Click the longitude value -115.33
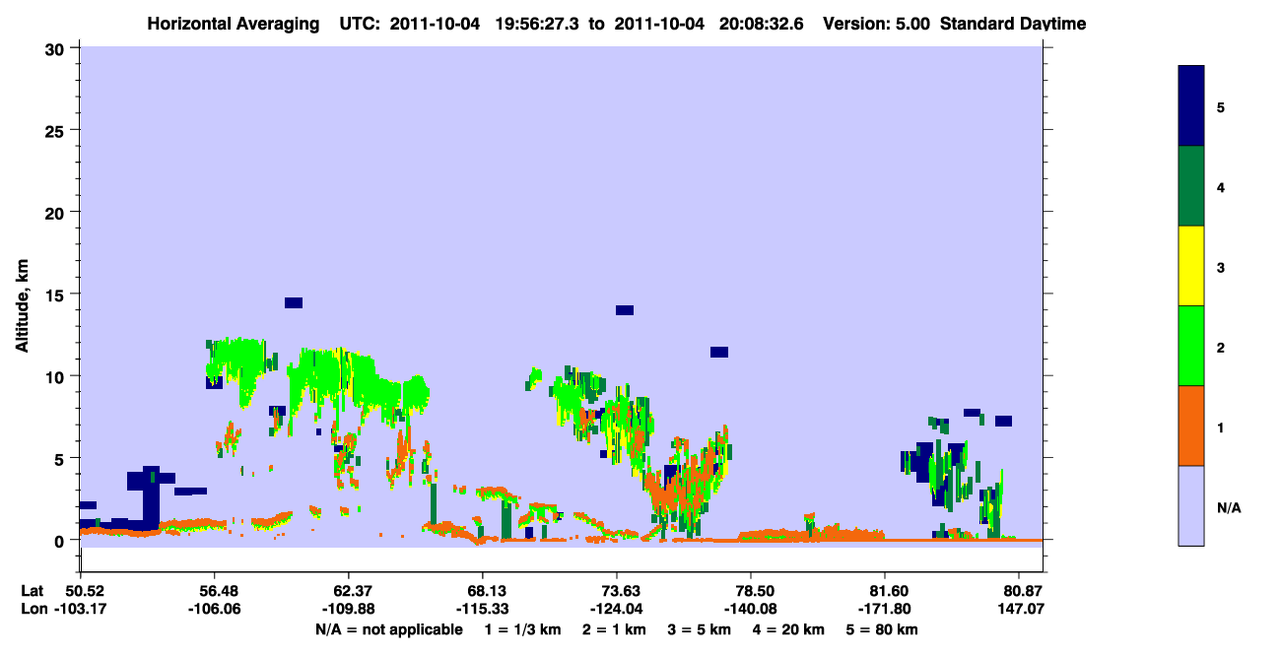1281x657 pixels. [x=482, y=610]
